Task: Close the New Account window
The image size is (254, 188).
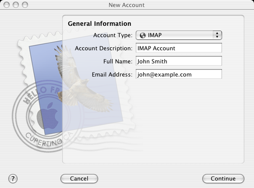Action: pos(7,5)
